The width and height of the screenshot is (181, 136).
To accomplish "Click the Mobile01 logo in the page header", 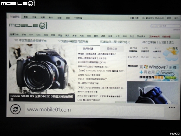I will point(28,25).
